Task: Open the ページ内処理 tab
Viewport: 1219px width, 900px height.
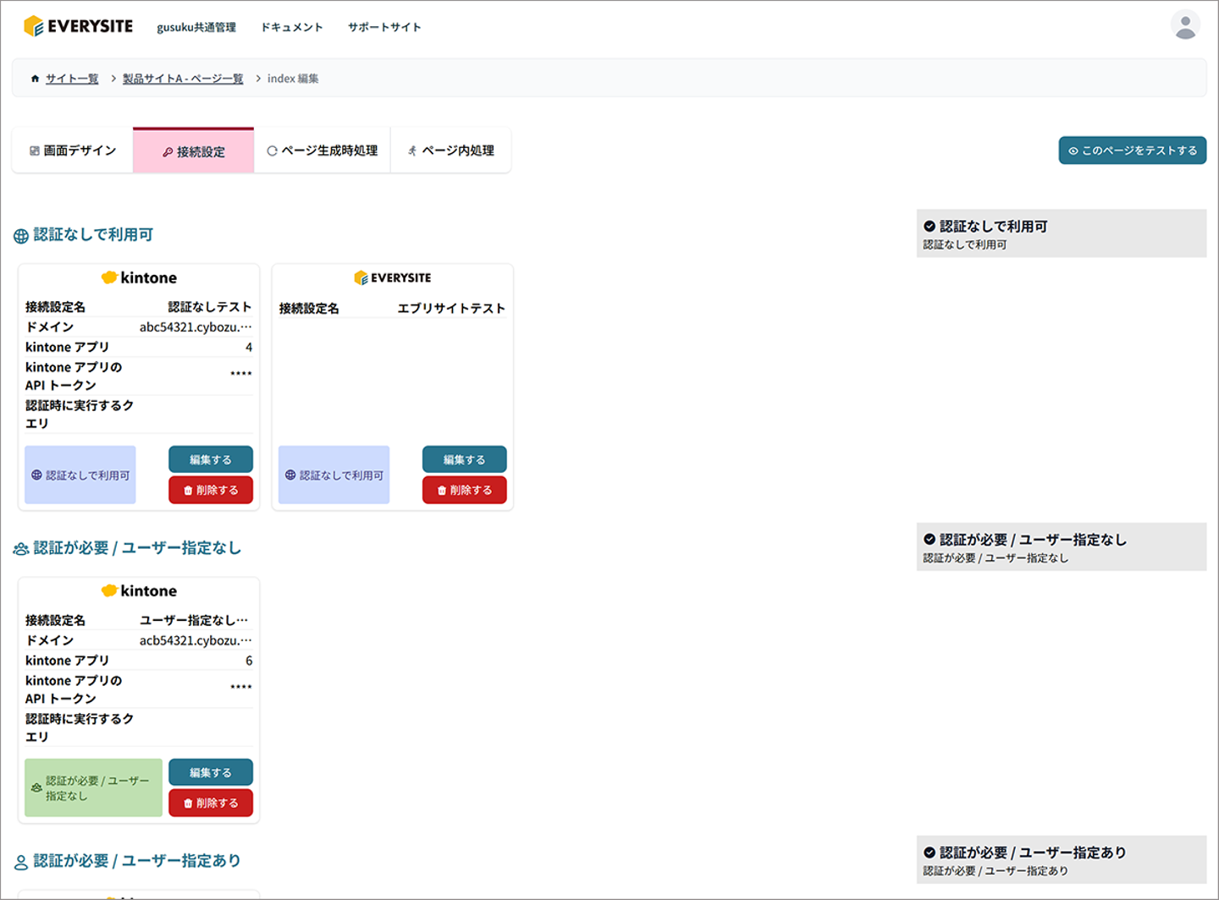Action: click(450, 151)
